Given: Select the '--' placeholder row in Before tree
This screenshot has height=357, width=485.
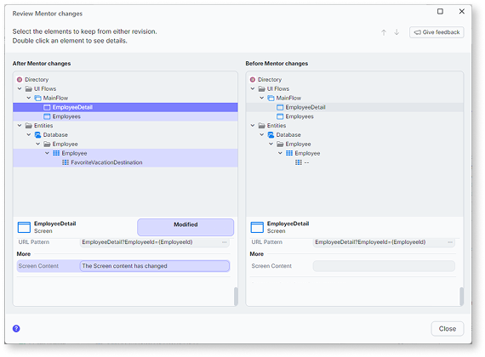Looking at the screenshot, I should [355, 162].
